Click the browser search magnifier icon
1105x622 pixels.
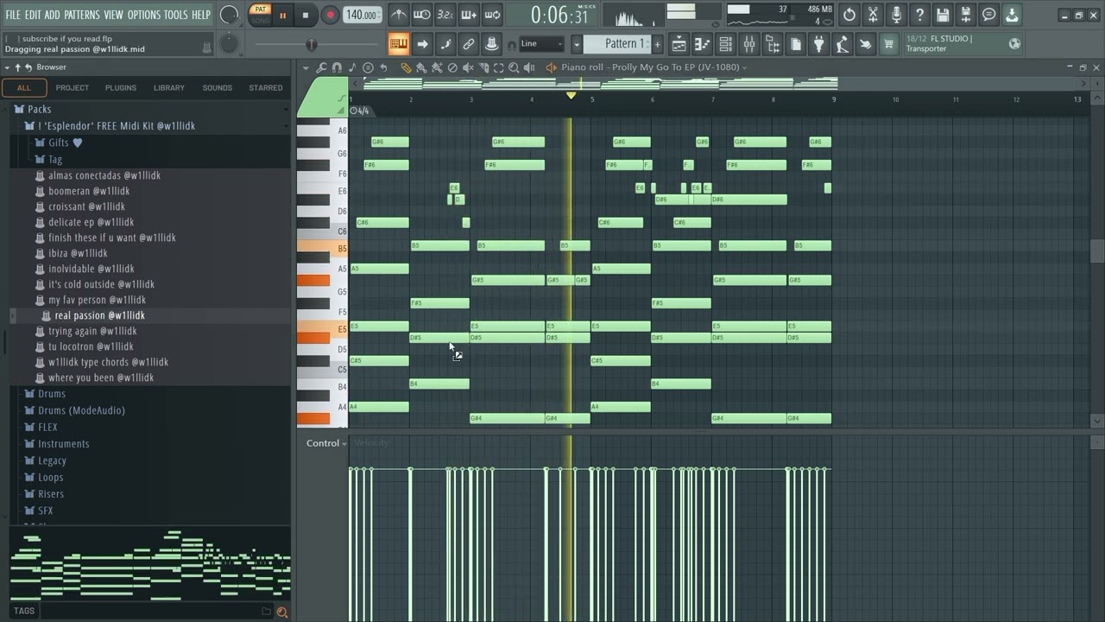tap(281, 612)
